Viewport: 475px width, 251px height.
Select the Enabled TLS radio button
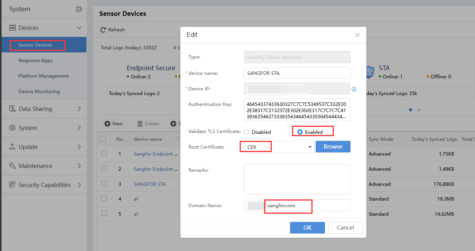coord(300,132)
